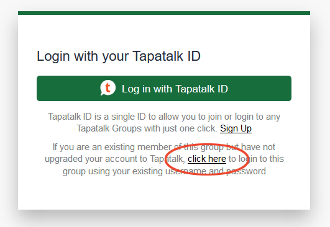The image size is (330, 227).
Task: Click the words upgraded your account to Tapatalk
Action: 115,159
